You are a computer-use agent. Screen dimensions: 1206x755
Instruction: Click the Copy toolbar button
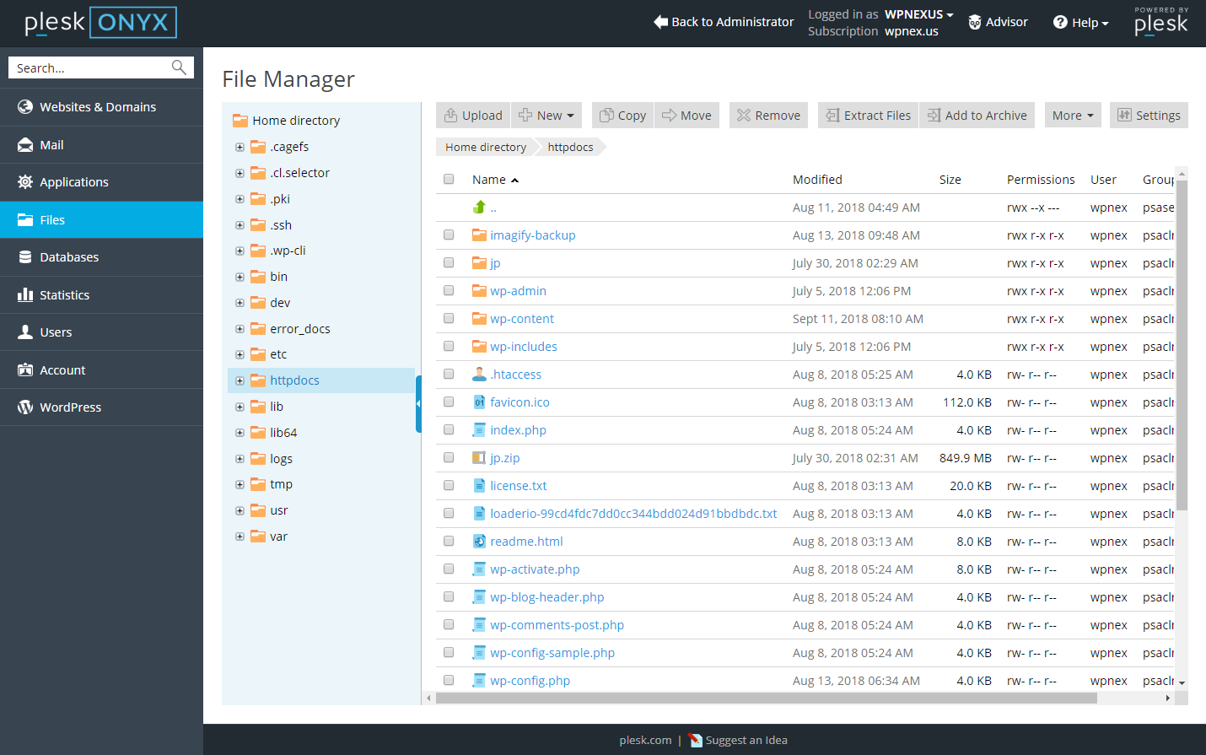click(622, 116)
